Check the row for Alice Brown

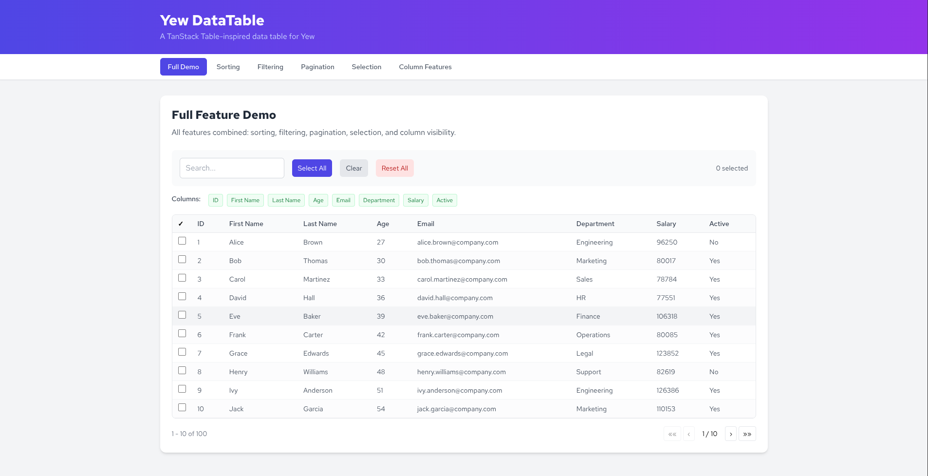[x=182, y=241]
